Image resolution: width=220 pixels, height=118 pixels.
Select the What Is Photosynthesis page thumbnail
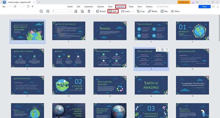click(28, 111)
